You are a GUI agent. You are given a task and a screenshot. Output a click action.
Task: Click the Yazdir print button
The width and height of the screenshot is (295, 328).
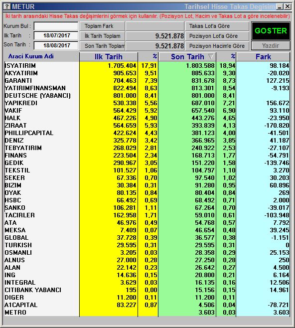coord(271,45)
